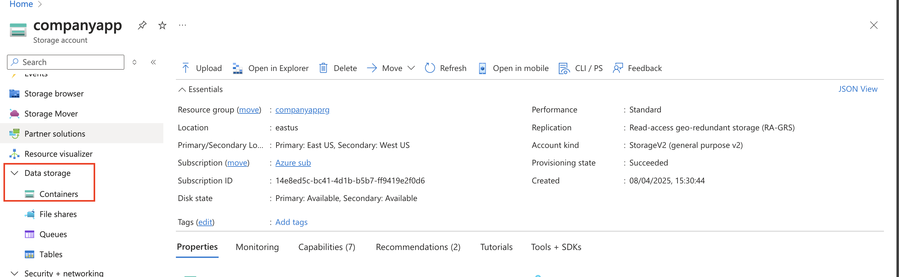Switch to the Tutorials tab

coord(496,247)
